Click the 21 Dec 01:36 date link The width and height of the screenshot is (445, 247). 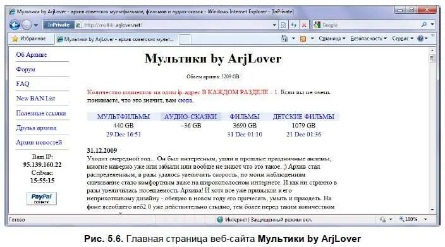point(303,134)
